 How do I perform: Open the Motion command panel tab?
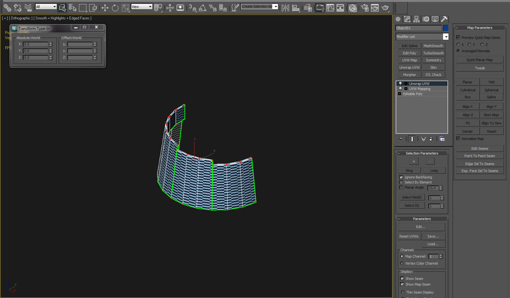click(426, 19)
